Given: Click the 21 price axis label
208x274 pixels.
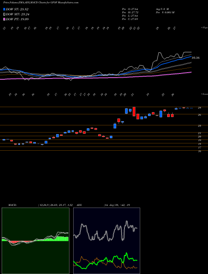Looking at the screenshot, I should coord(199,133).
